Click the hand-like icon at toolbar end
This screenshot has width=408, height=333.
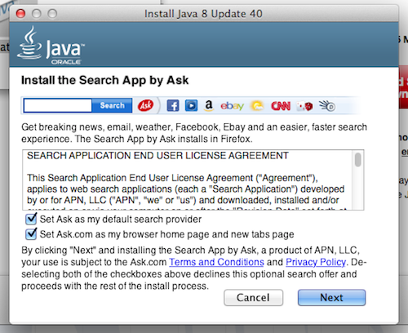(x=327, y=106)
